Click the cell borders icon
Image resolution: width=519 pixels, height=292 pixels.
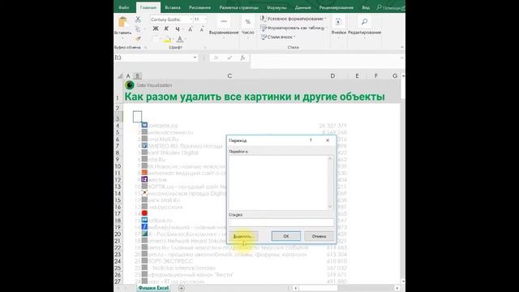tap(155, 40)
